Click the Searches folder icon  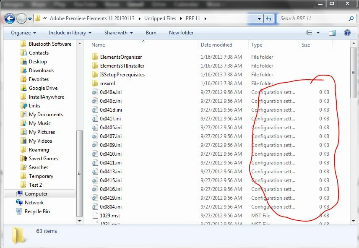pyautogui.click(x=23, y=167)
